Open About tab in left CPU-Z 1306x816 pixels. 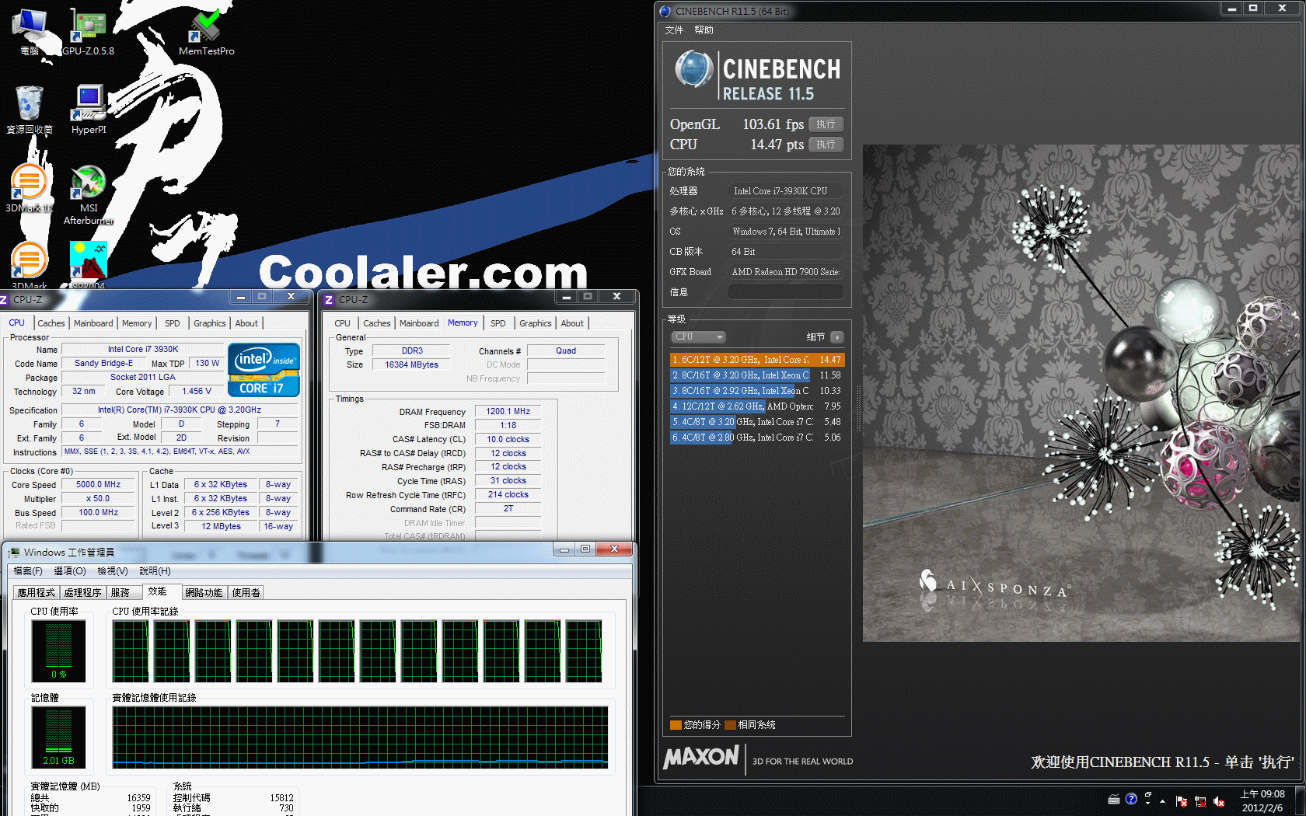click(246, 323)
